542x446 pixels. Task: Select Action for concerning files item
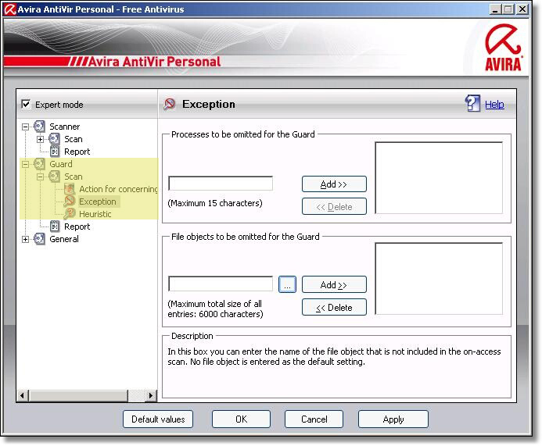coord(118,189)
